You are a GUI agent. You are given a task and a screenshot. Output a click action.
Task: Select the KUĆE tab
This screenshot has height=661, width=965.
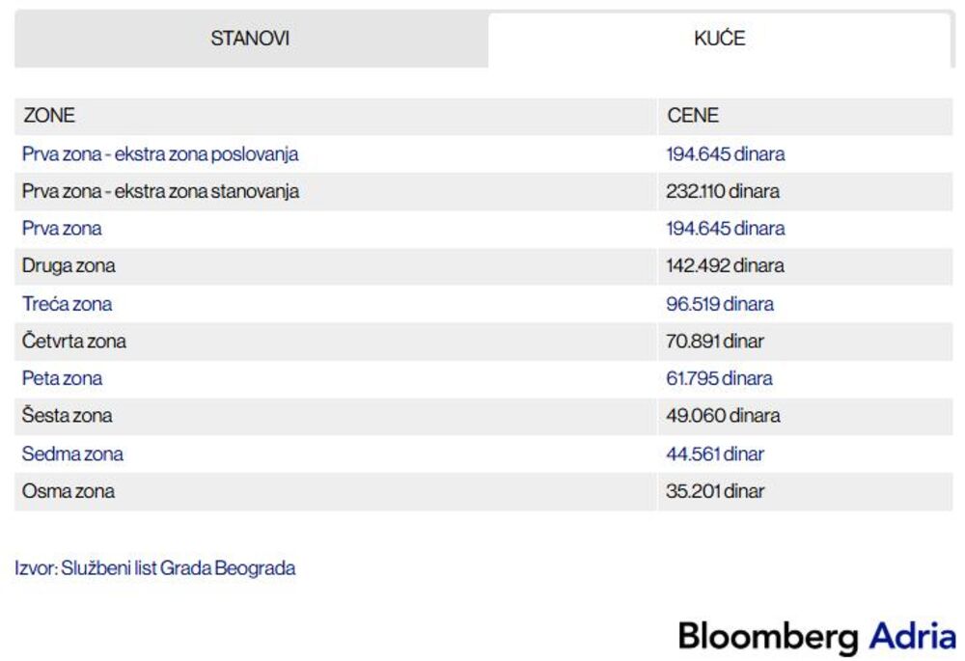click(719, 40)
